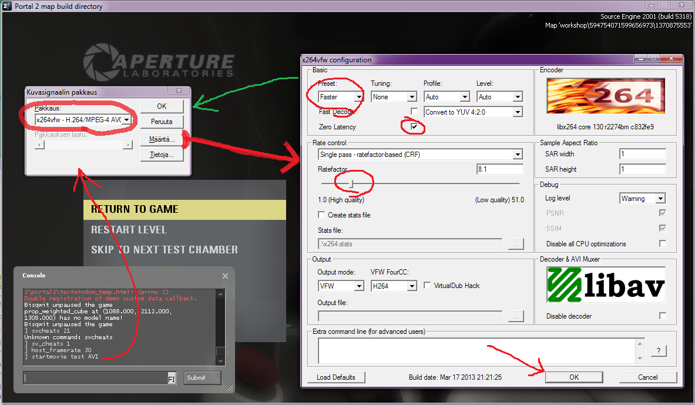Close the x264vfw configuration window
Image resolution: width=695 pixels, height=405 pixels.
tap(671, 59)
